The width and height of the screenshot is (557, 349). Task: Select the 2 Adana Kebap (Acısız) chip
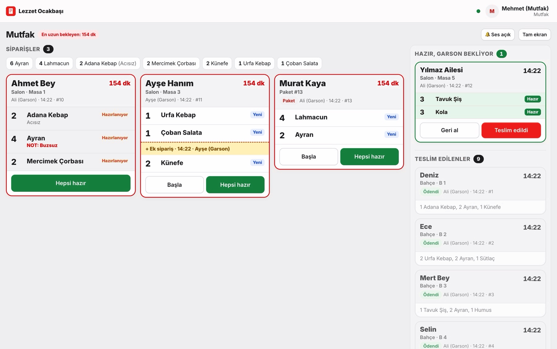pos(108,63)
